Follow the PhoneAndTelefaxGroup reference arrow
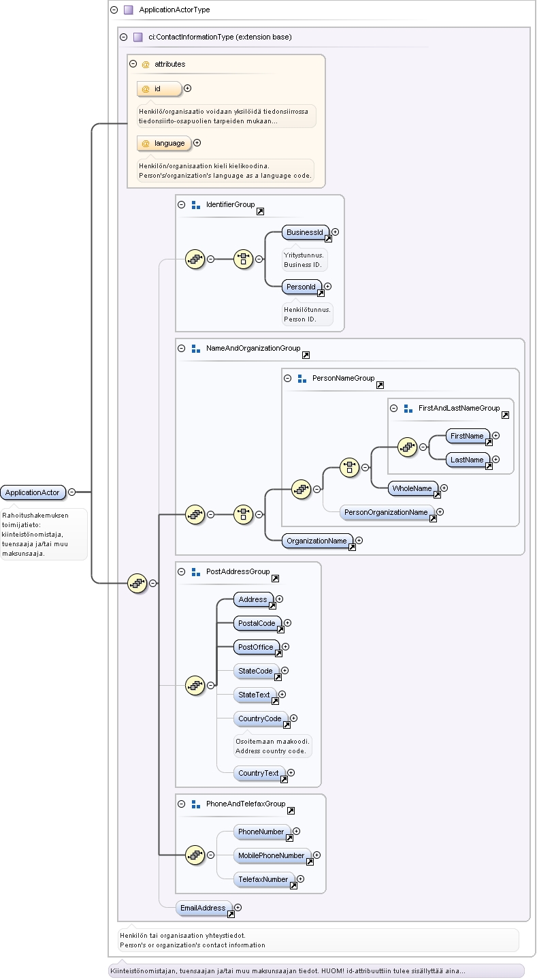The width and height of the screenshot is (537, 980). click(291, 811)
